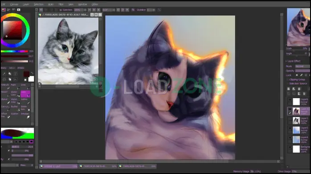
Task: Toggle the third color panel icon
Action: click(13, 10)
